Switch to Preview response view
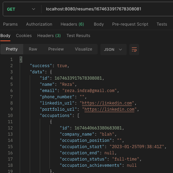173x173 pixels. pos(56,49)
